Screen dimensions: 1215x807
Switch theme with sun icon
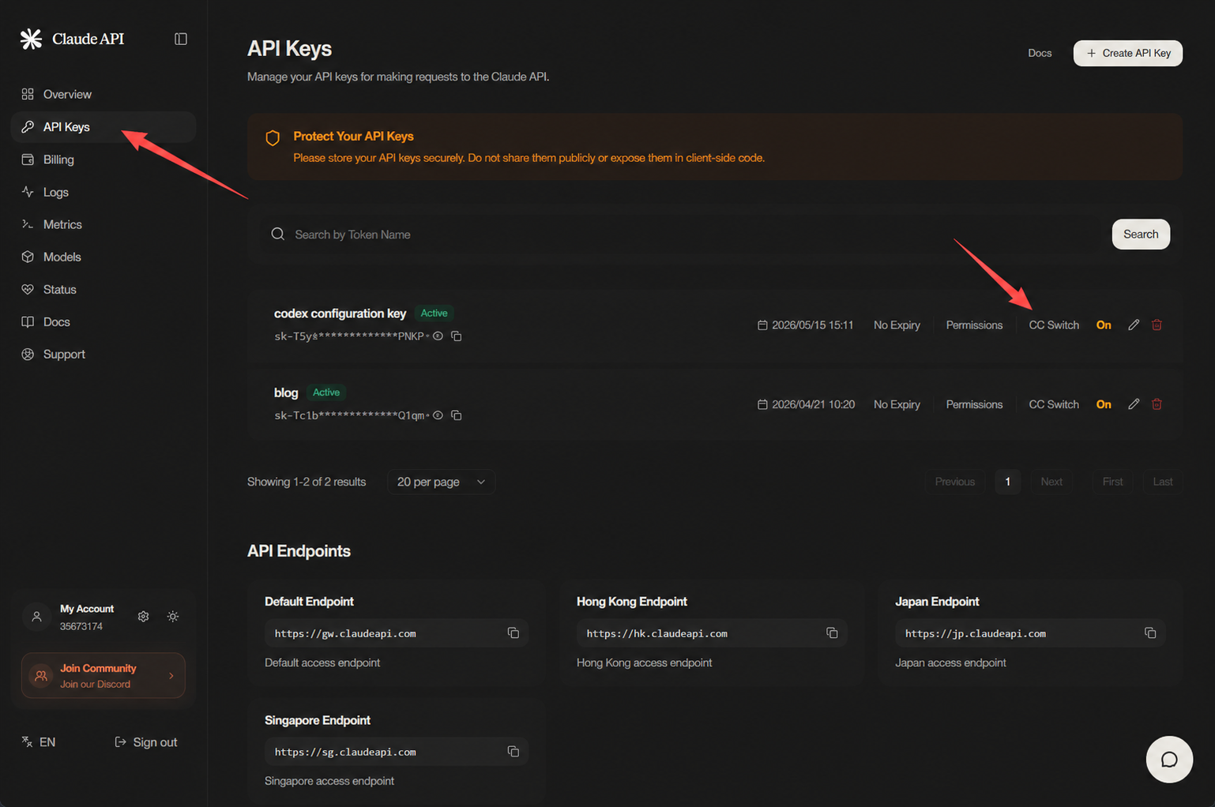click(173, 617)
